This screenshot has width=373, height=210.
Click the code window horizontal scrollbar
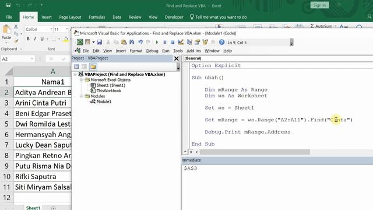[x=255, y=152]
